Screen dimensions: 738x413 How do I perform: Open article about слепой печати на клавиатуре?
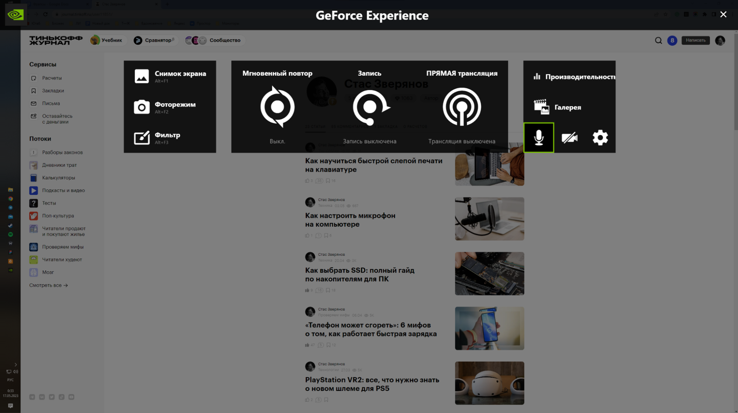pos(373,165)
